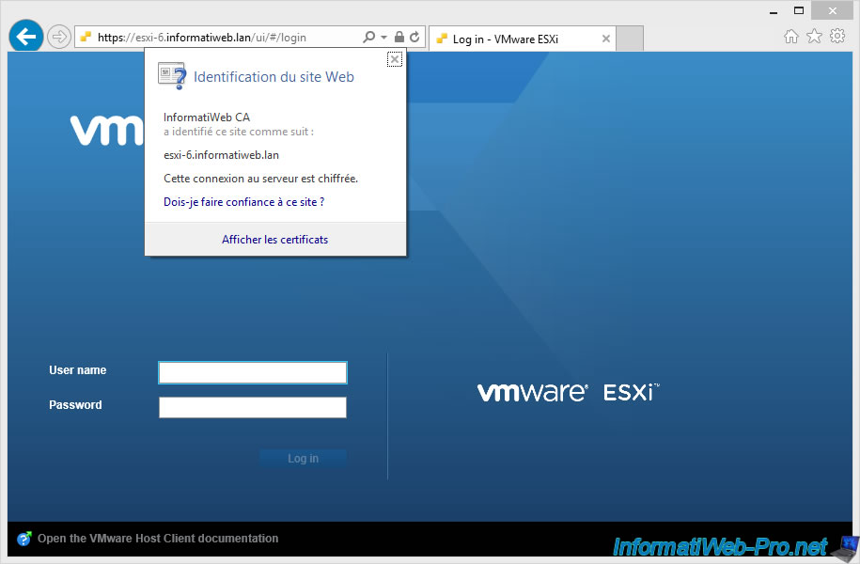The height and width of the screenshot is (564, 860).
Task: Click 'Dois-je faire confiance à ce site ?' link
Action: [x=244, y=202]
